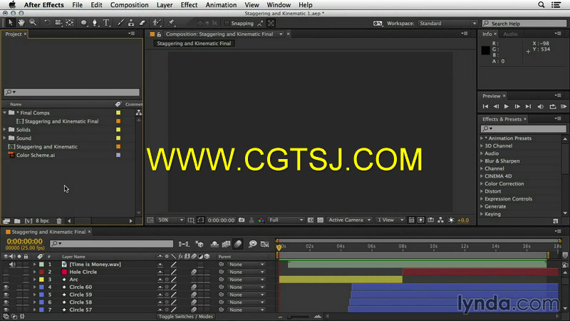Open the Apple menu
Image resolution: width=570 pixels, height=321 pixels.
coord(12,5)
